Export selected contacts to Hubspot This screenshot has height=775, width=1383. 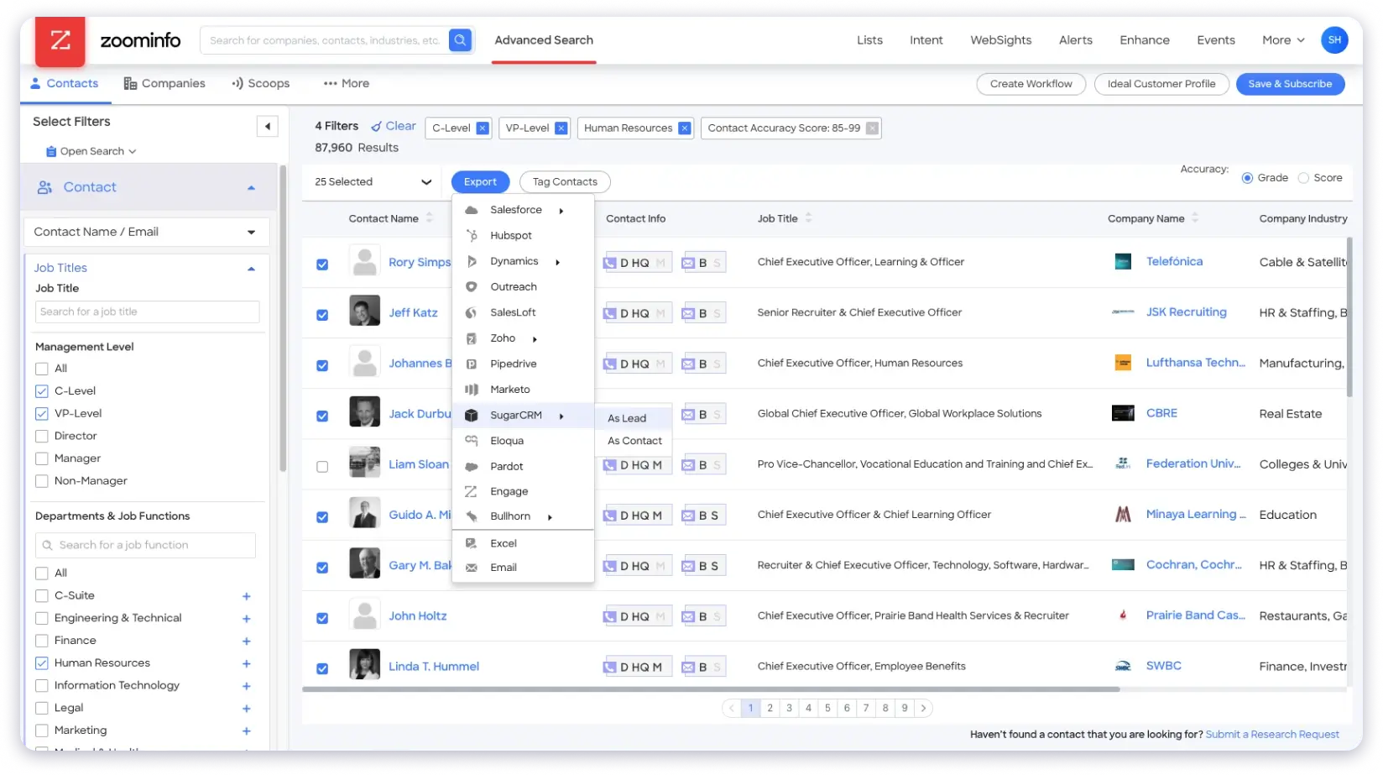pos(523,236)
